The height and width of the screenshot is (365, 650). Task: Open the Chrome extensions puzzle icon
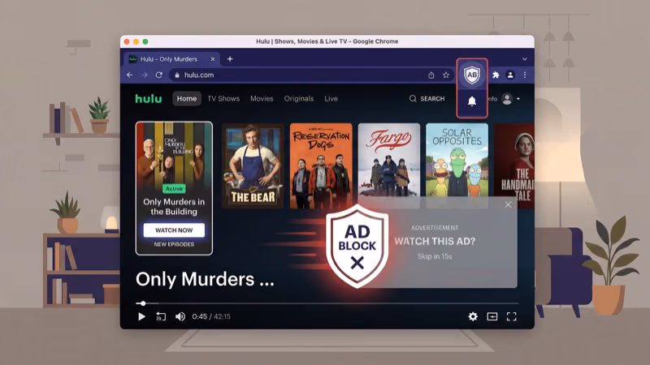tap(496, 75)
